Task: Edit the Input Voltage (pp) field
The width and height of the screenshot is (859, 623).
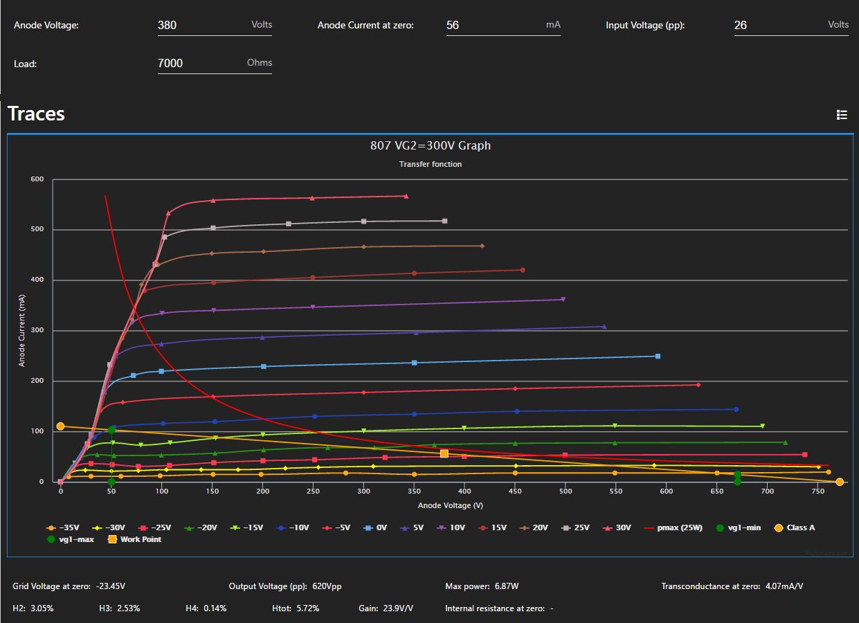Action: coord(791,25)
